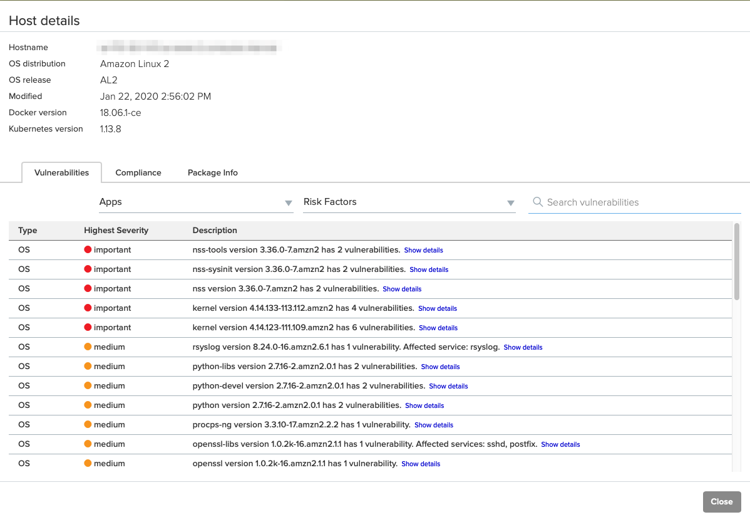The image size is (750, 522).
Task: Show details for openssl-libs vulnerability
Action: (x=560, y=444)
